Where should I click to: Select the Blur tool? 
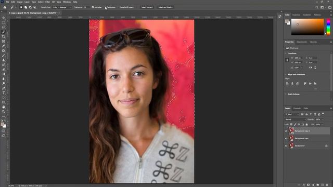point(4,78)
